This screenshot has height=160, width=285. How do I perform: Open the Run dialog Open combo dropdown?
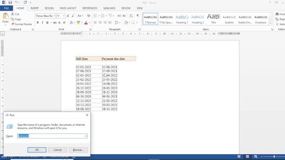85,136
